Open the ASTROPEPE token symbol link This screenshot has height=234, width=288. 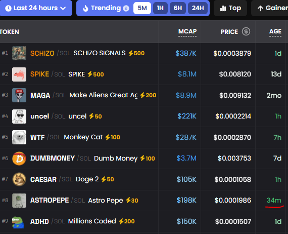(x=50, y=200)
